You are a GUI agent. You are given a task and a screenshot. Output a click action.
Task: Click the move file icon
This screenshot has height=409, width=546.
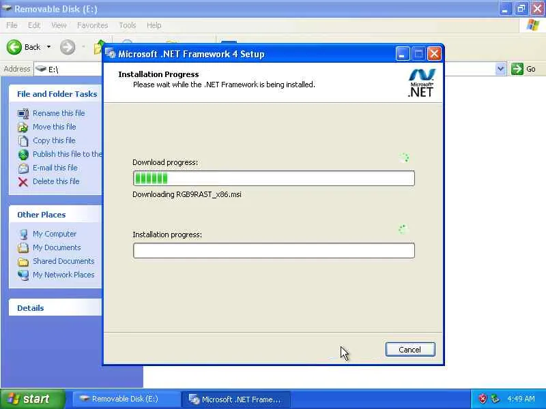(23, 127)
